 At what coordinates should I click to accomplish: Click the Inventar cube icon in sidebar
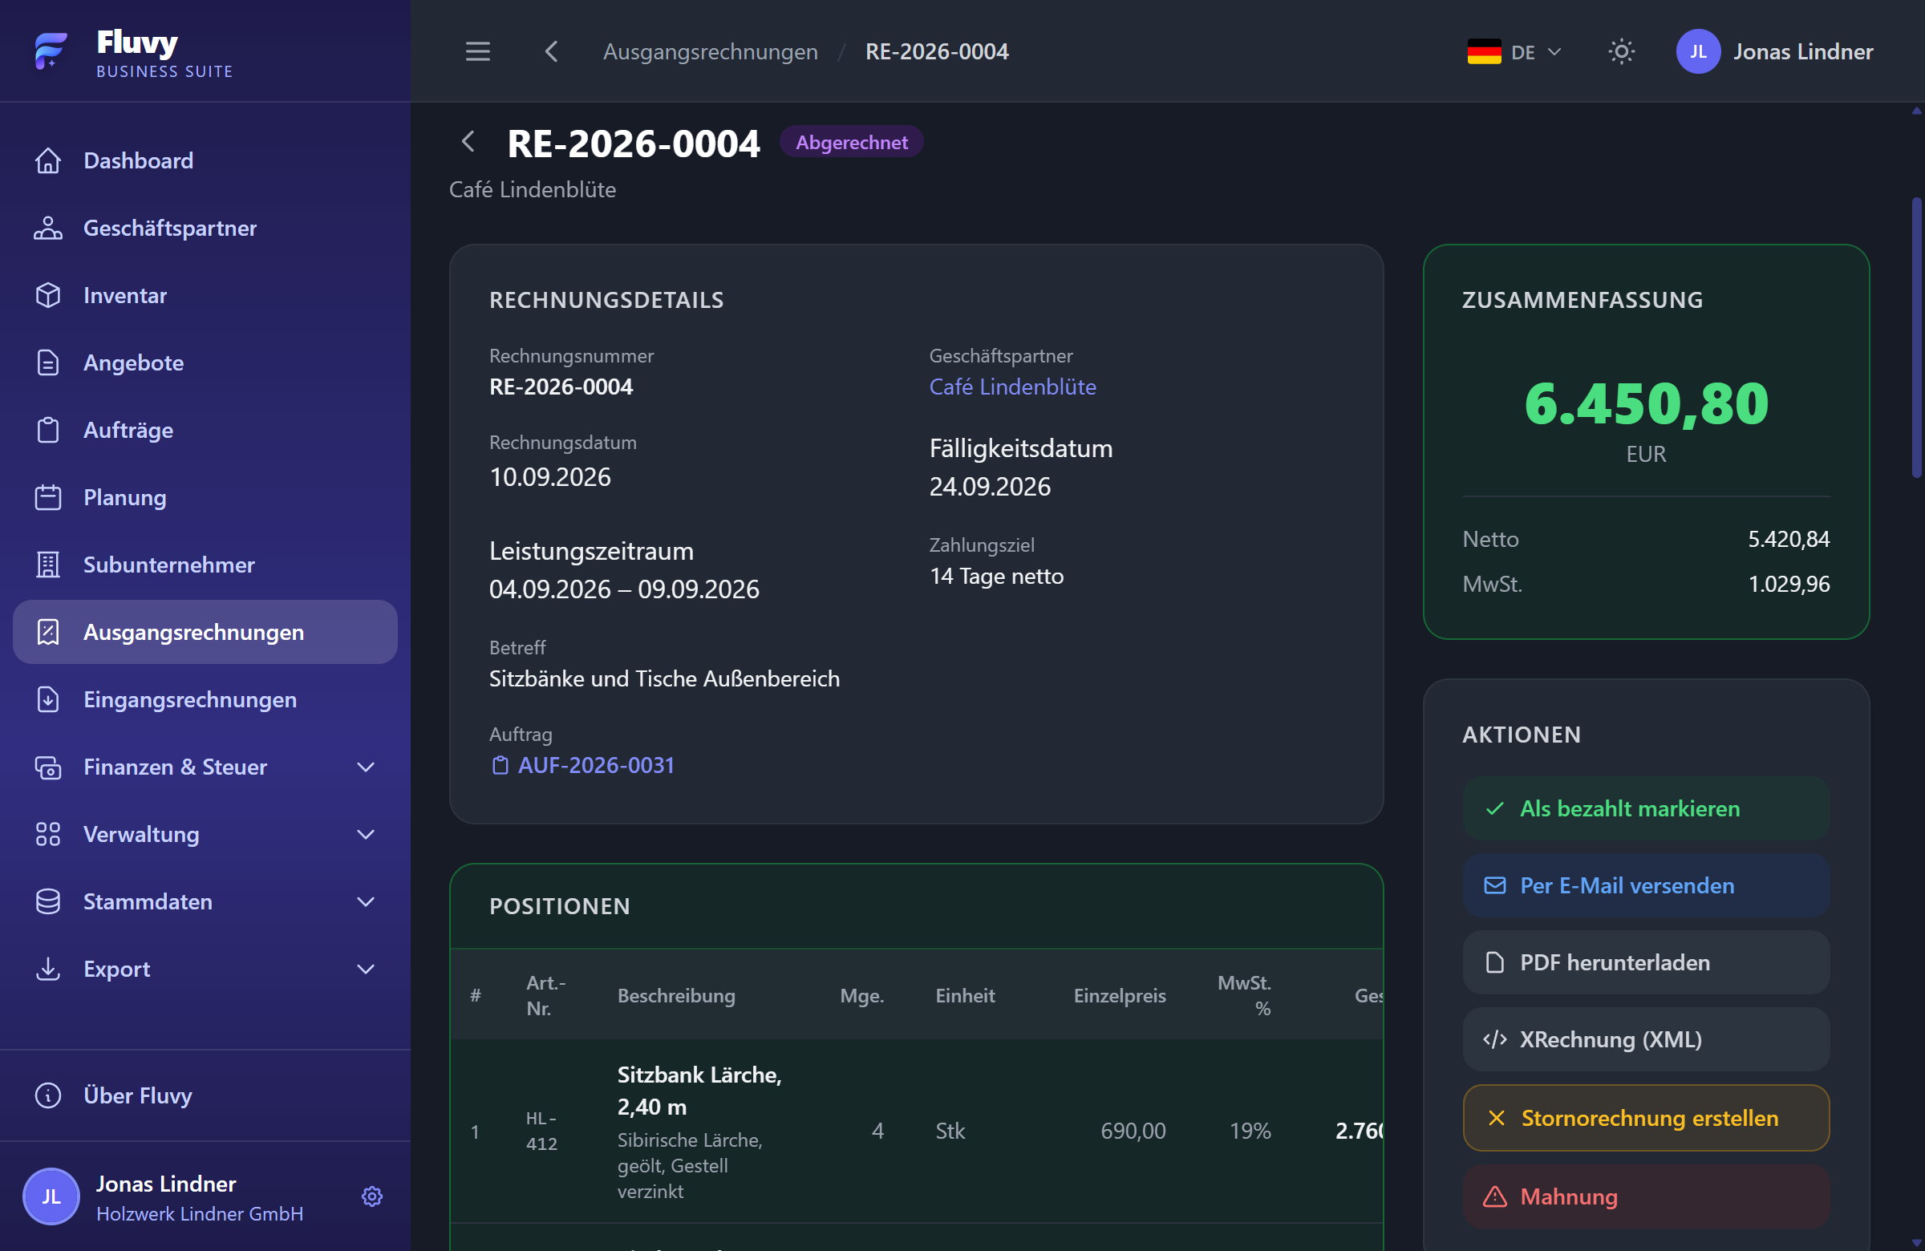(49, 295)
